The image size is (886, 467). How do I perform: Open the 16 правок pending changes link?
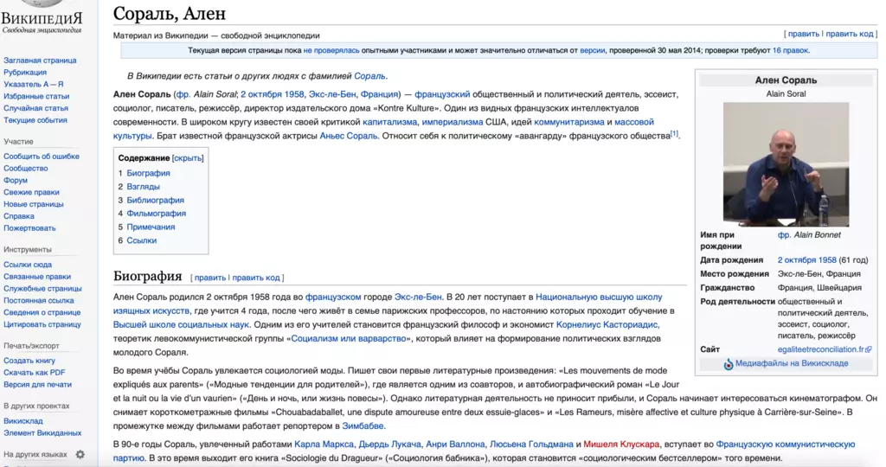790,51
